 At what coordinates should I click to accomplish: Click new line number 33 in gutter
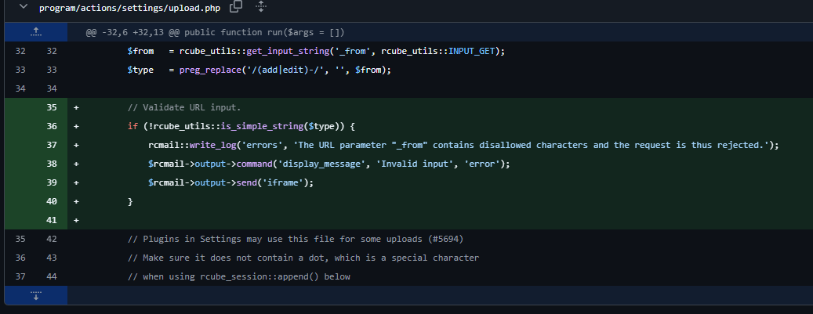pyautogui.click(x=52, y=70)
